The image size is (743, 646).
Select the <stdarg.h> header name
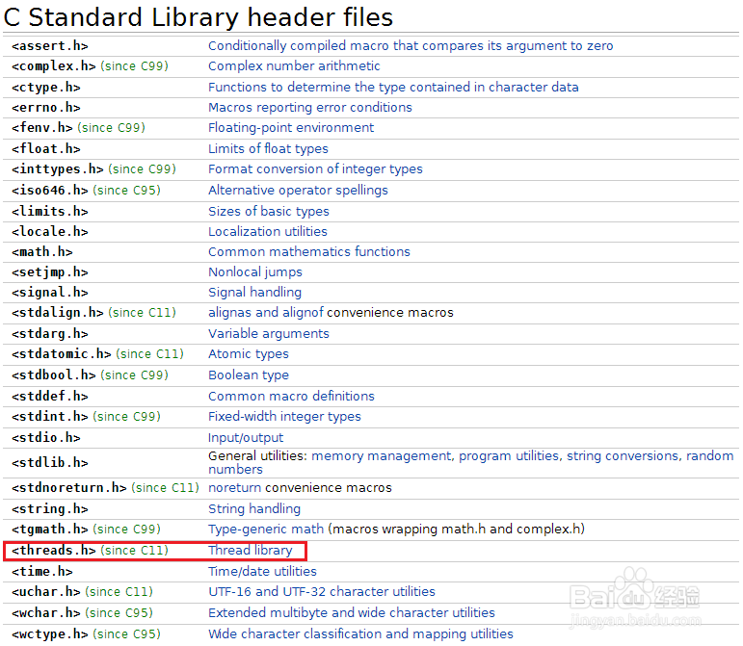50,334
